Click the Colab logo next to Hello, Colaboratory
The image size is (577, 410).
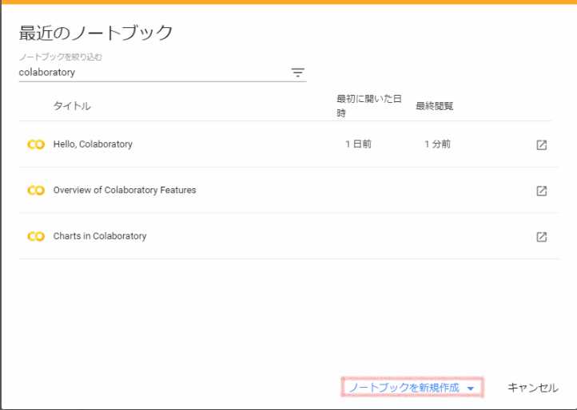(36, 144)
